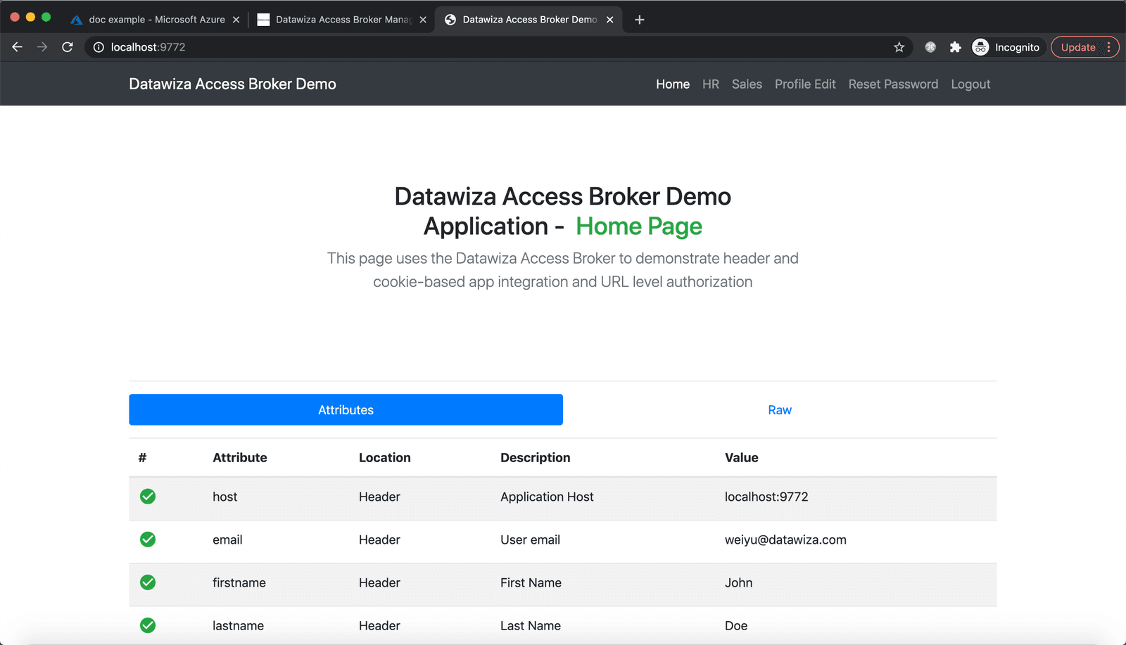Switch to doc example Microsoft Azure tab

point(155,20)
